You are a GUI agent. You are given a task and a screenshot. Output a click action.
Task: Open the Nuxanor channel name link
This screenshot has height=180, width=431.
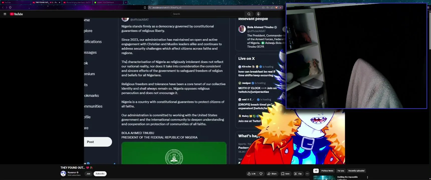(x=72, y=172)
